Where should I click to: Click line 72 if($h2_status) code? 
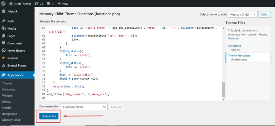tap(71, 63)
